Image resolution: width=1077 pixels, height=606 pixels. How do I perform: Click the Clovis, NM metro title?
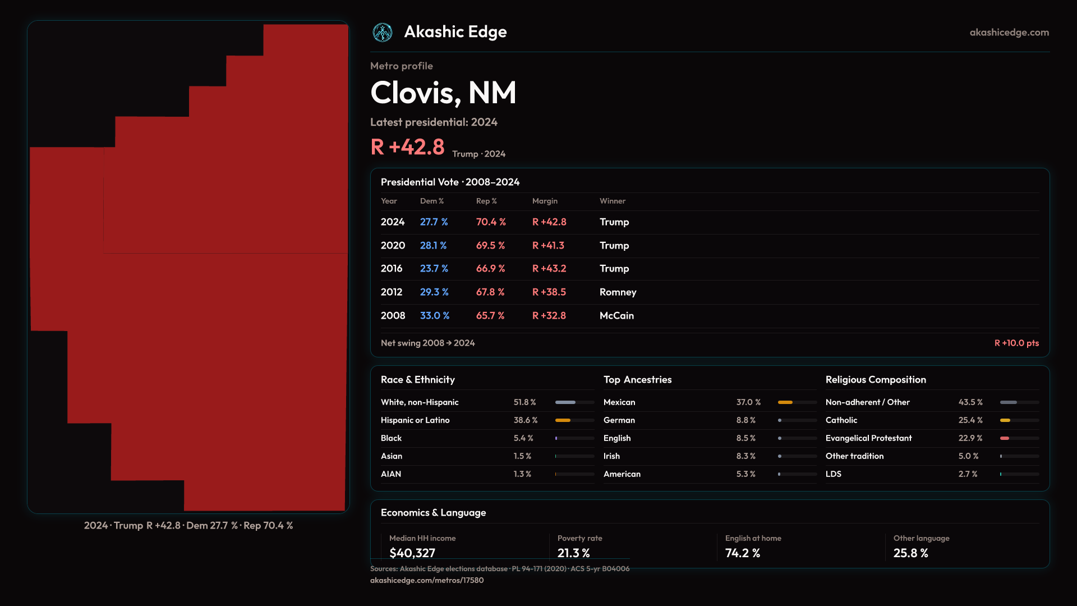(x=443, y=93)
